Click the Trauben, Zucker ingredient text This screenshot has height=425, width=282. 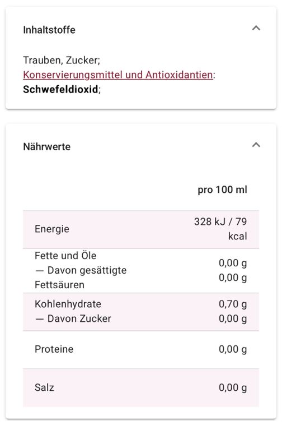pos(62,60)
